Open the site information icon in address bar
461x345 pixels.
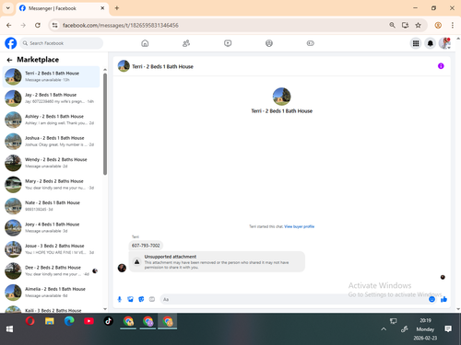click(x=55, y=25)
